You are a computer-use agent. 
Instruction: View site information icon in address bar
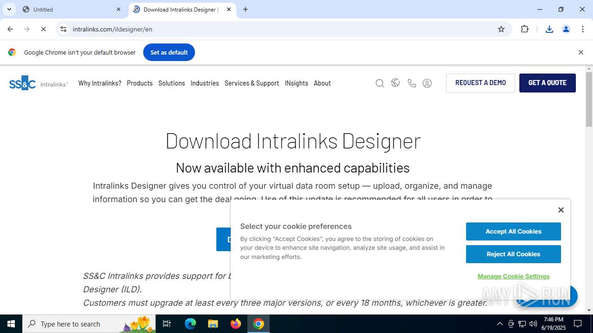(x=63, y=29)
